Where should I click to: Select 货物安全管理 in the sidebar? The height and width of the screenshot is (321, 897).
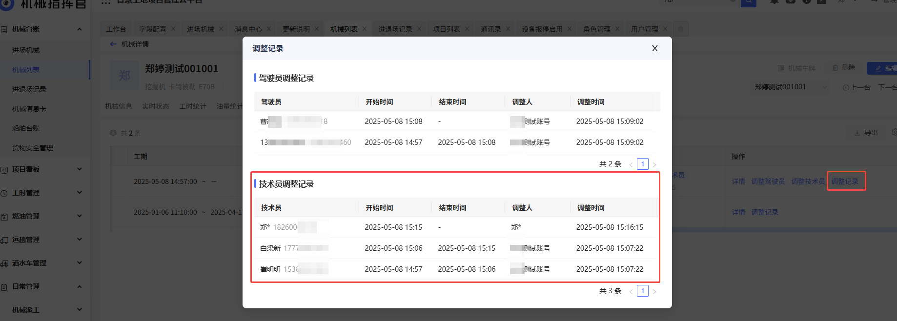click(x=33, y=148)
